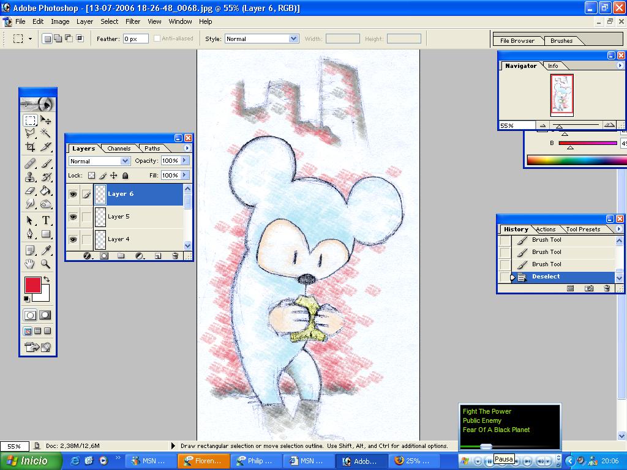Select the Clone Stamp tool
Image resolution: width=627 pixels, height=470 pixels.
[30, 177]
